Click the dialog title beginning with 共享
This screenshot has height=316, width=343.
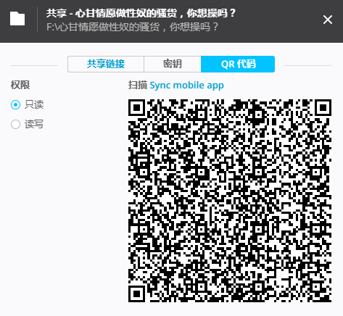[x=141, y=13]
